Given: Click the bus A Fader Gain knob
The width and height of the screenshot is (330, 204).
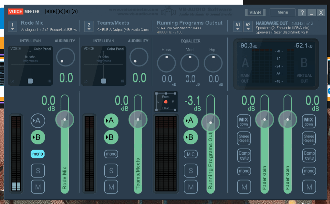Looking at the screenshot, I should tap(264, 119).
